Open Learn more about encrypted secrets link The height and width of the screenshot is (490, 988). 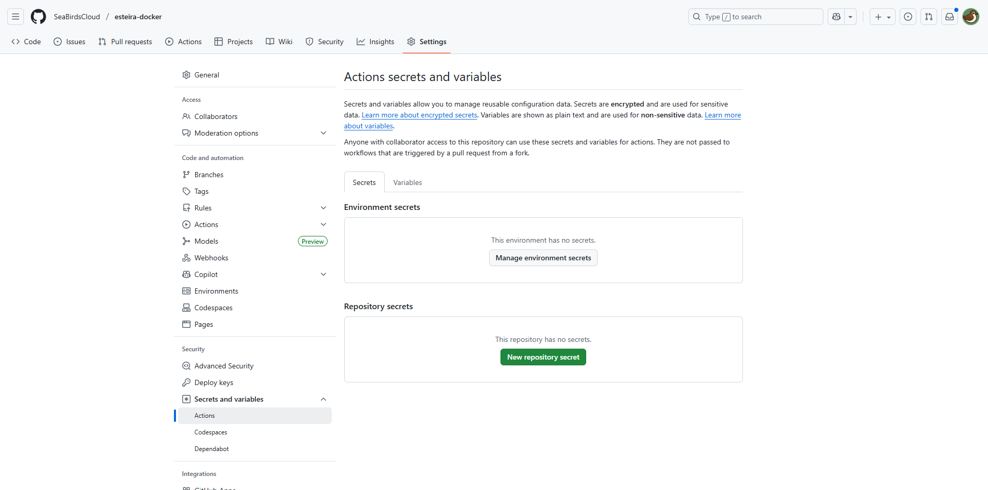click(x=419, y=115)
